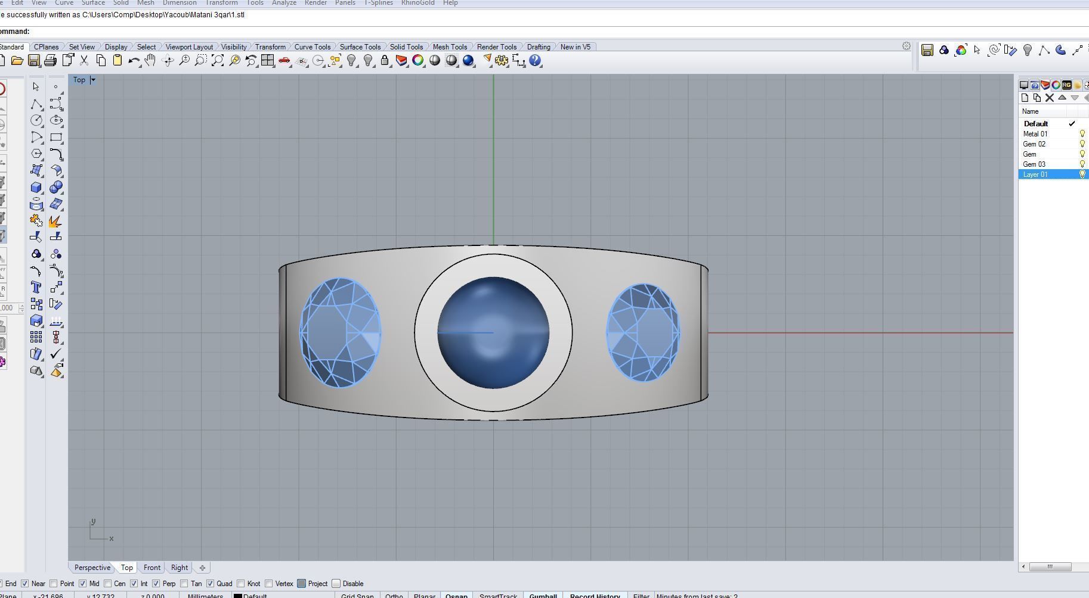
Task: Select the Explode tool icon
Action: point(56,221)
